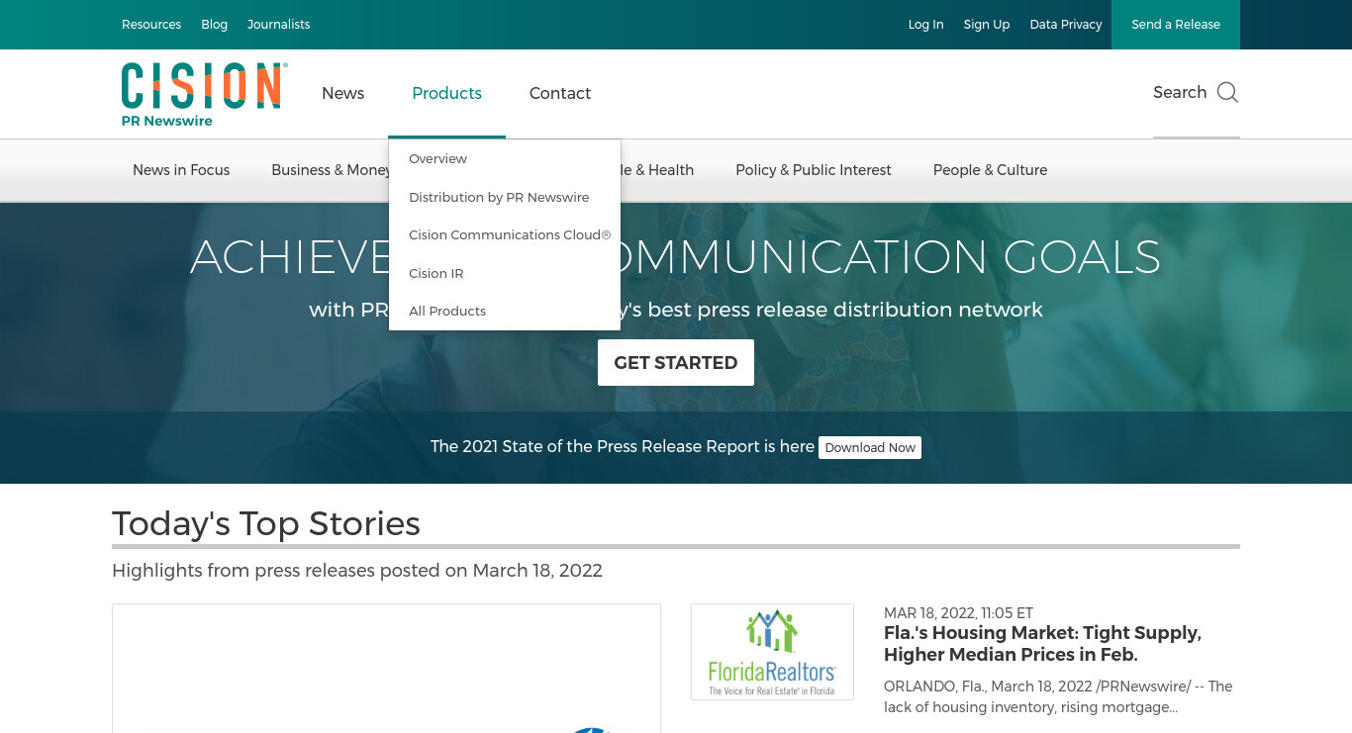The image size is (1352, 733).
Task: Click the 2021 State of Press Release Report text
Action: [623, 446]
